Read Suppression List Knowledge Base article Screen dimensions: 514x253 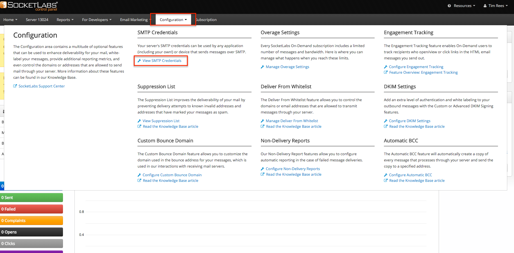[171, 126]
